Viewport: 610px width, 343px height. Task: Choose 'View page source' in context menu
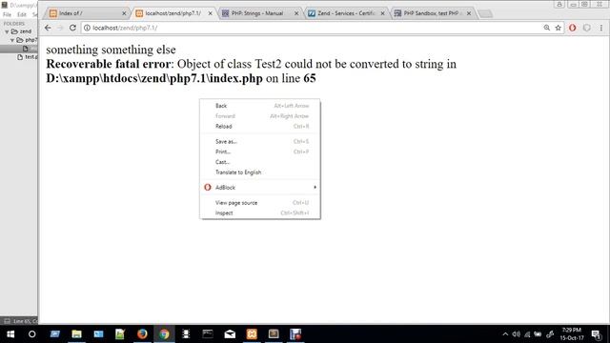click(260, 203)
